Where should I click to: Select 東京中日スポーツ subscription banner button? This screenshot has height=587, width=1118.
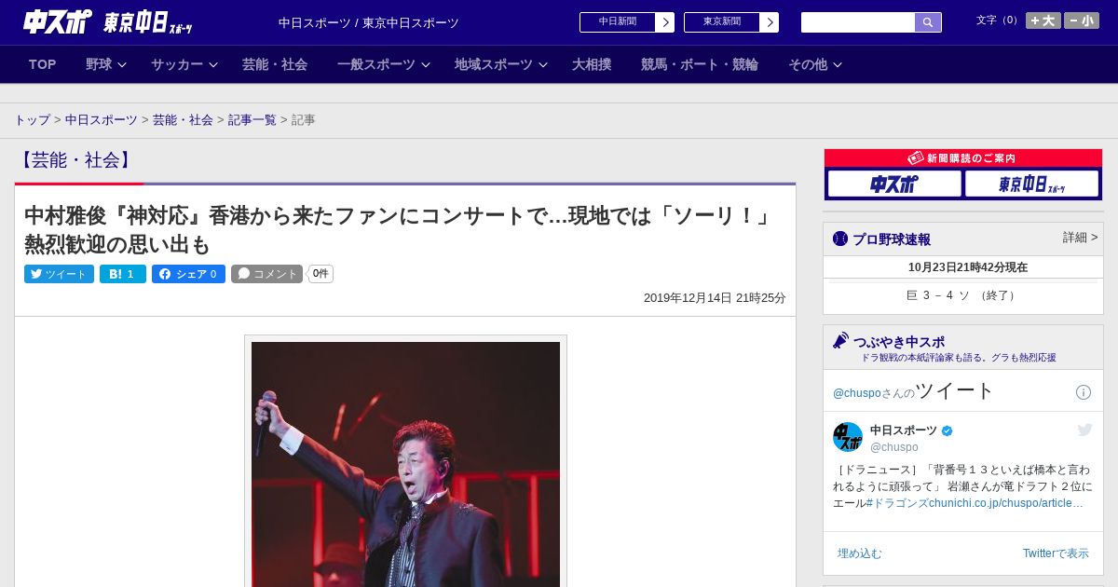click(x=1031, y=184)
